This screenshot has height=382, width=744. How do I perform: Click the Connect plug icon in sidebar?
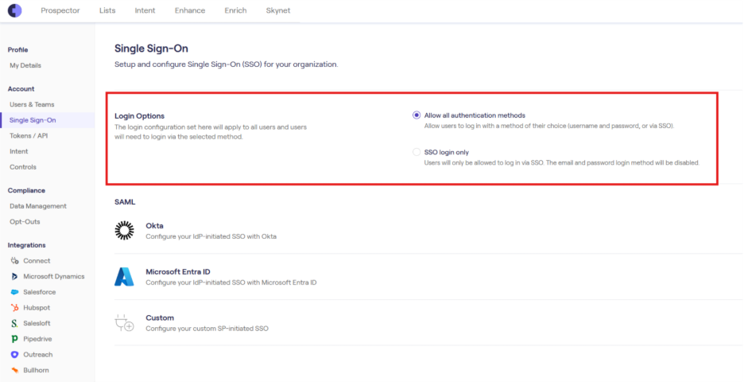pyautogui.click(x=15, y=261)
